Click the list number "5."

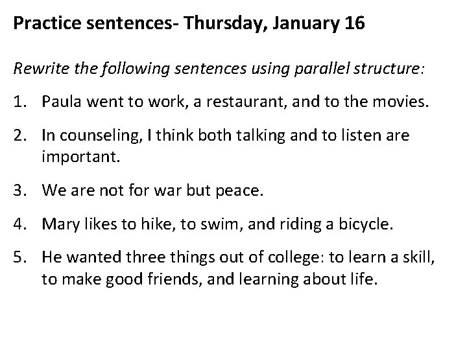pos(23,259)
